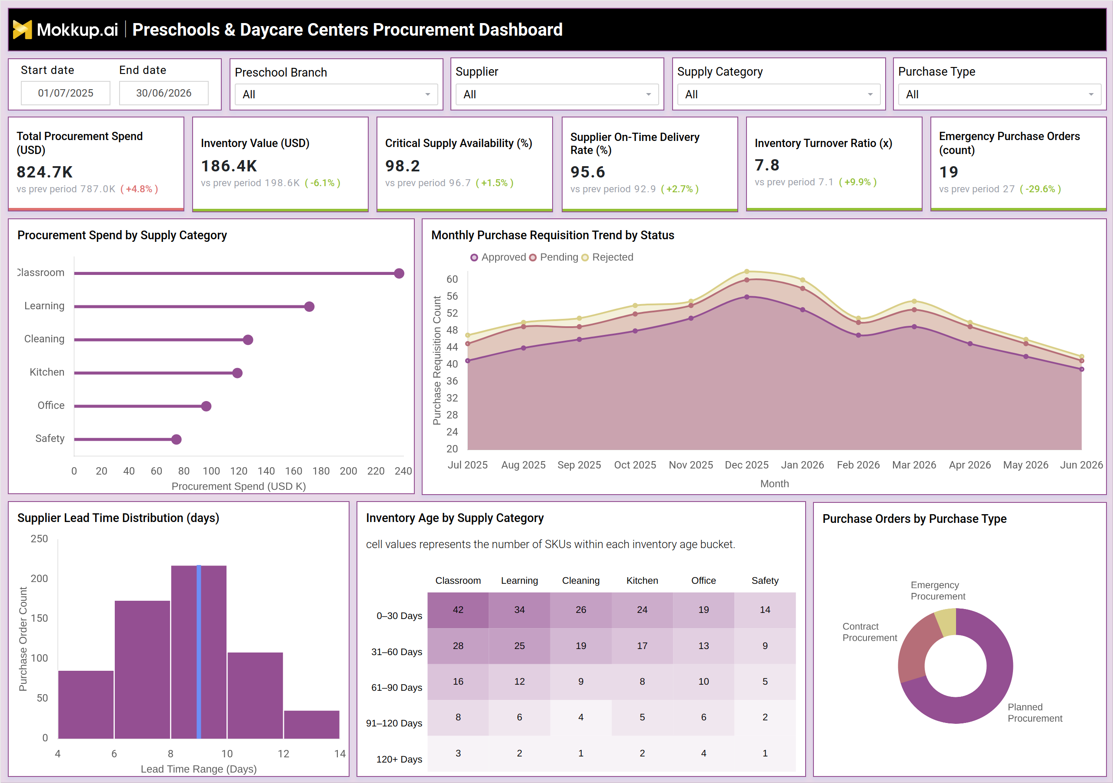Screen dimensions: 1113x783
Task: Expand the Supplier dropdown
Action: pos(557,94)
